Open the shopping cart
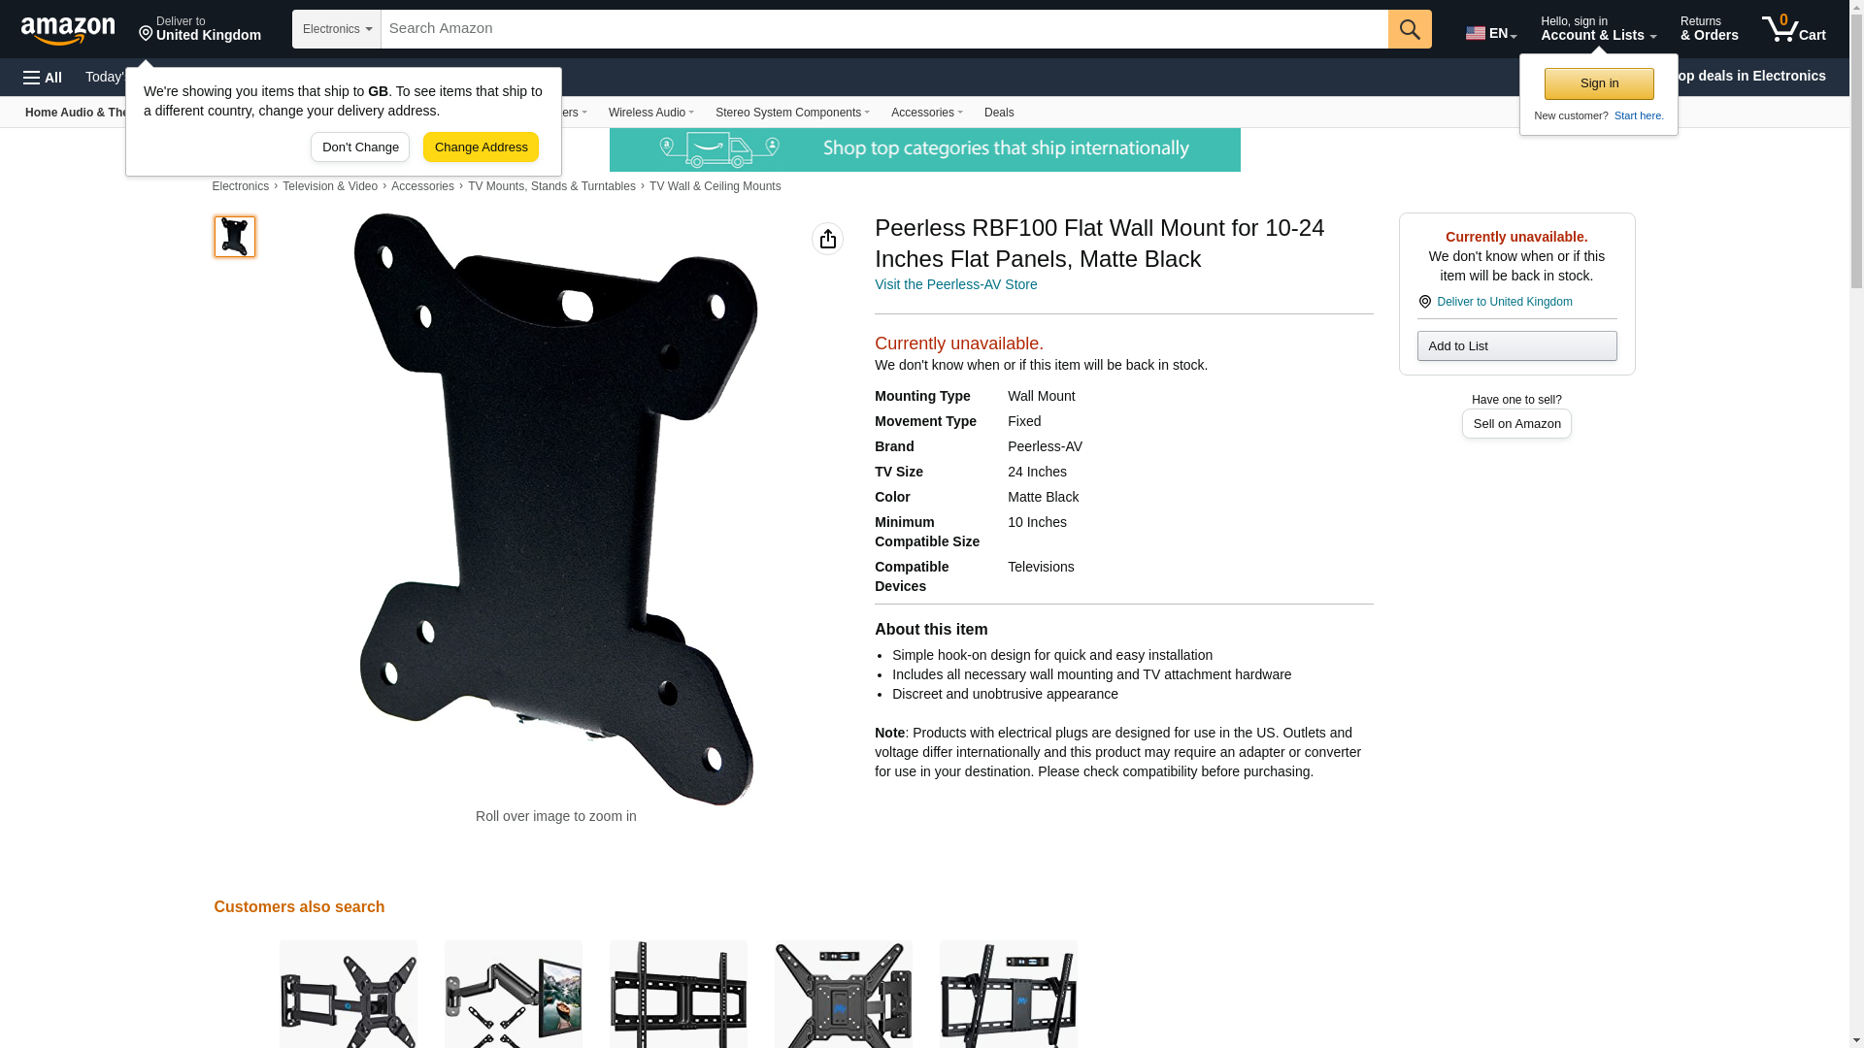This screenshot has width=1864, height=1048. tap(1794, 29)
